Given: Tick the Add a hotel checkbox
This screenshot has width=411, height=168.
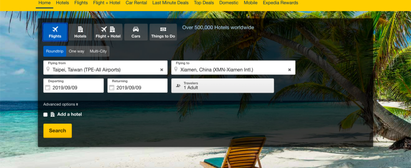Looking at the screenshot, I should click(45, 114).
